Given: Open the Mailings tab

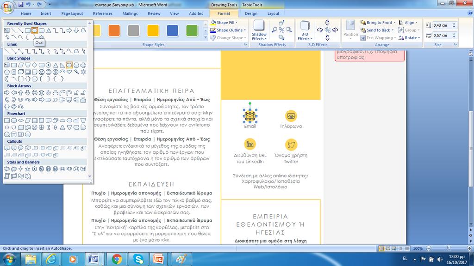Looking at the screenshot, I should (130, 13).
